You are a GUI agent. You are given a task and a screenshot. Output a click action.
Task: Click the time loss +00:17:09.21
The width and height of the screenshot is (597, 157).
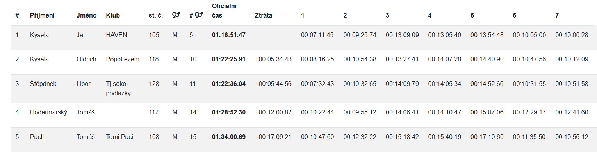coord(273,137)
